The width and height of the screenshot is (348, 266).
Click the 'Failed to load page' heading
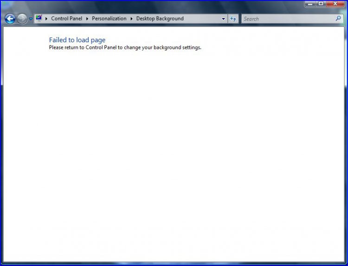77,40
